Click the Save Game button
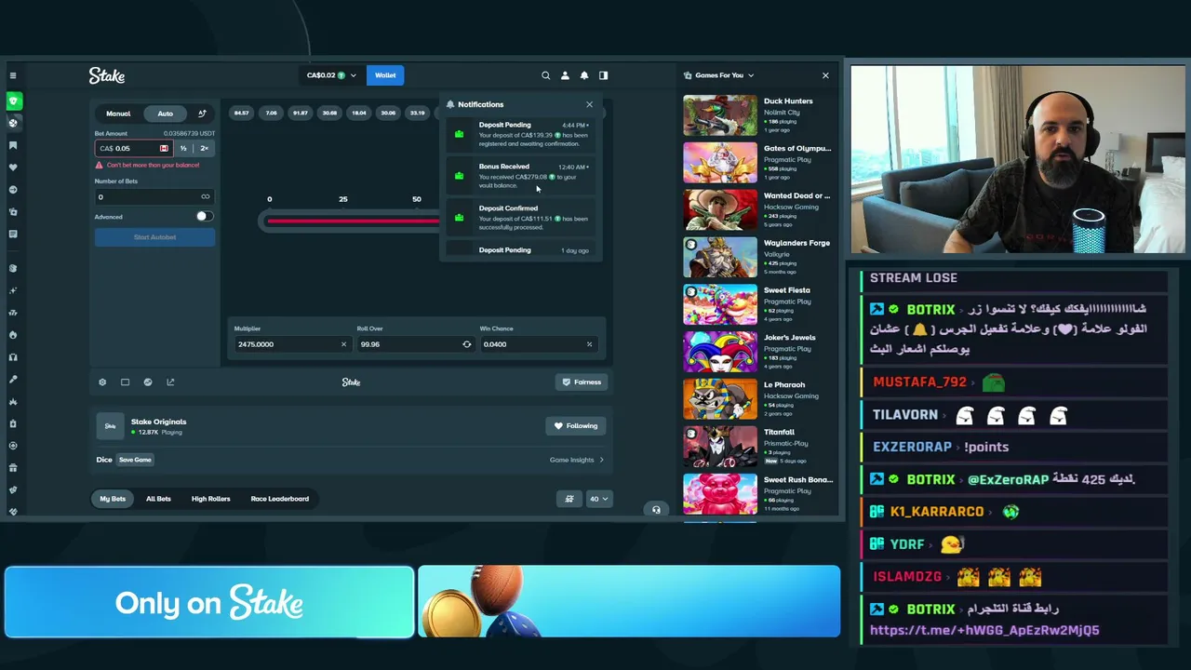The image size is (1191, 670). [135, 460]
